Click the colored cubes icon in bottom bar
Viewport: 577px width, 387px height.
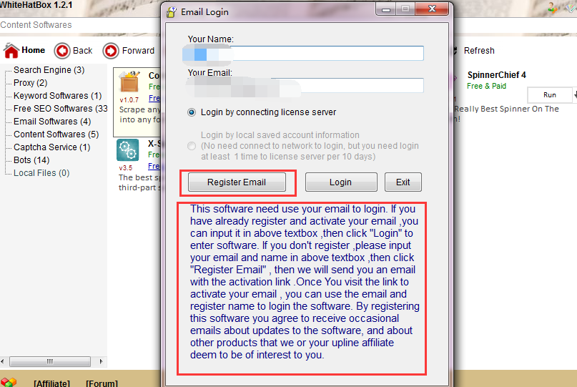click(8, 383)
